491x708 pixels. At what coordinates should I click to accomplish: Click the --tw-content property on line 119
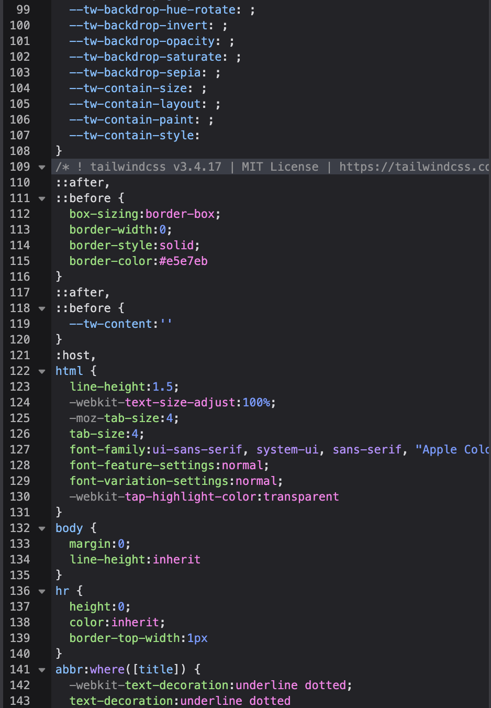click(111, 324)
